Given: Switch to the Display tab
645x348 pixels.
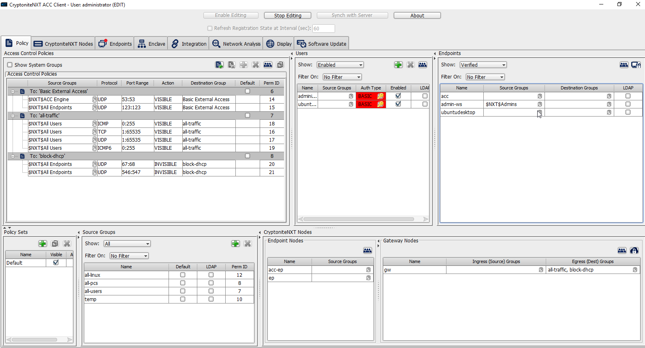Looking at the screenshot, I should [279, 44].
